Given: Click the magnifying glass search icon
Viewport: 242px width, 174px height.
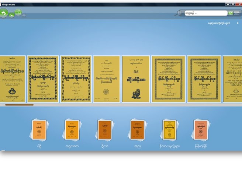Looking at the screenshot, I should pos(178,13).
